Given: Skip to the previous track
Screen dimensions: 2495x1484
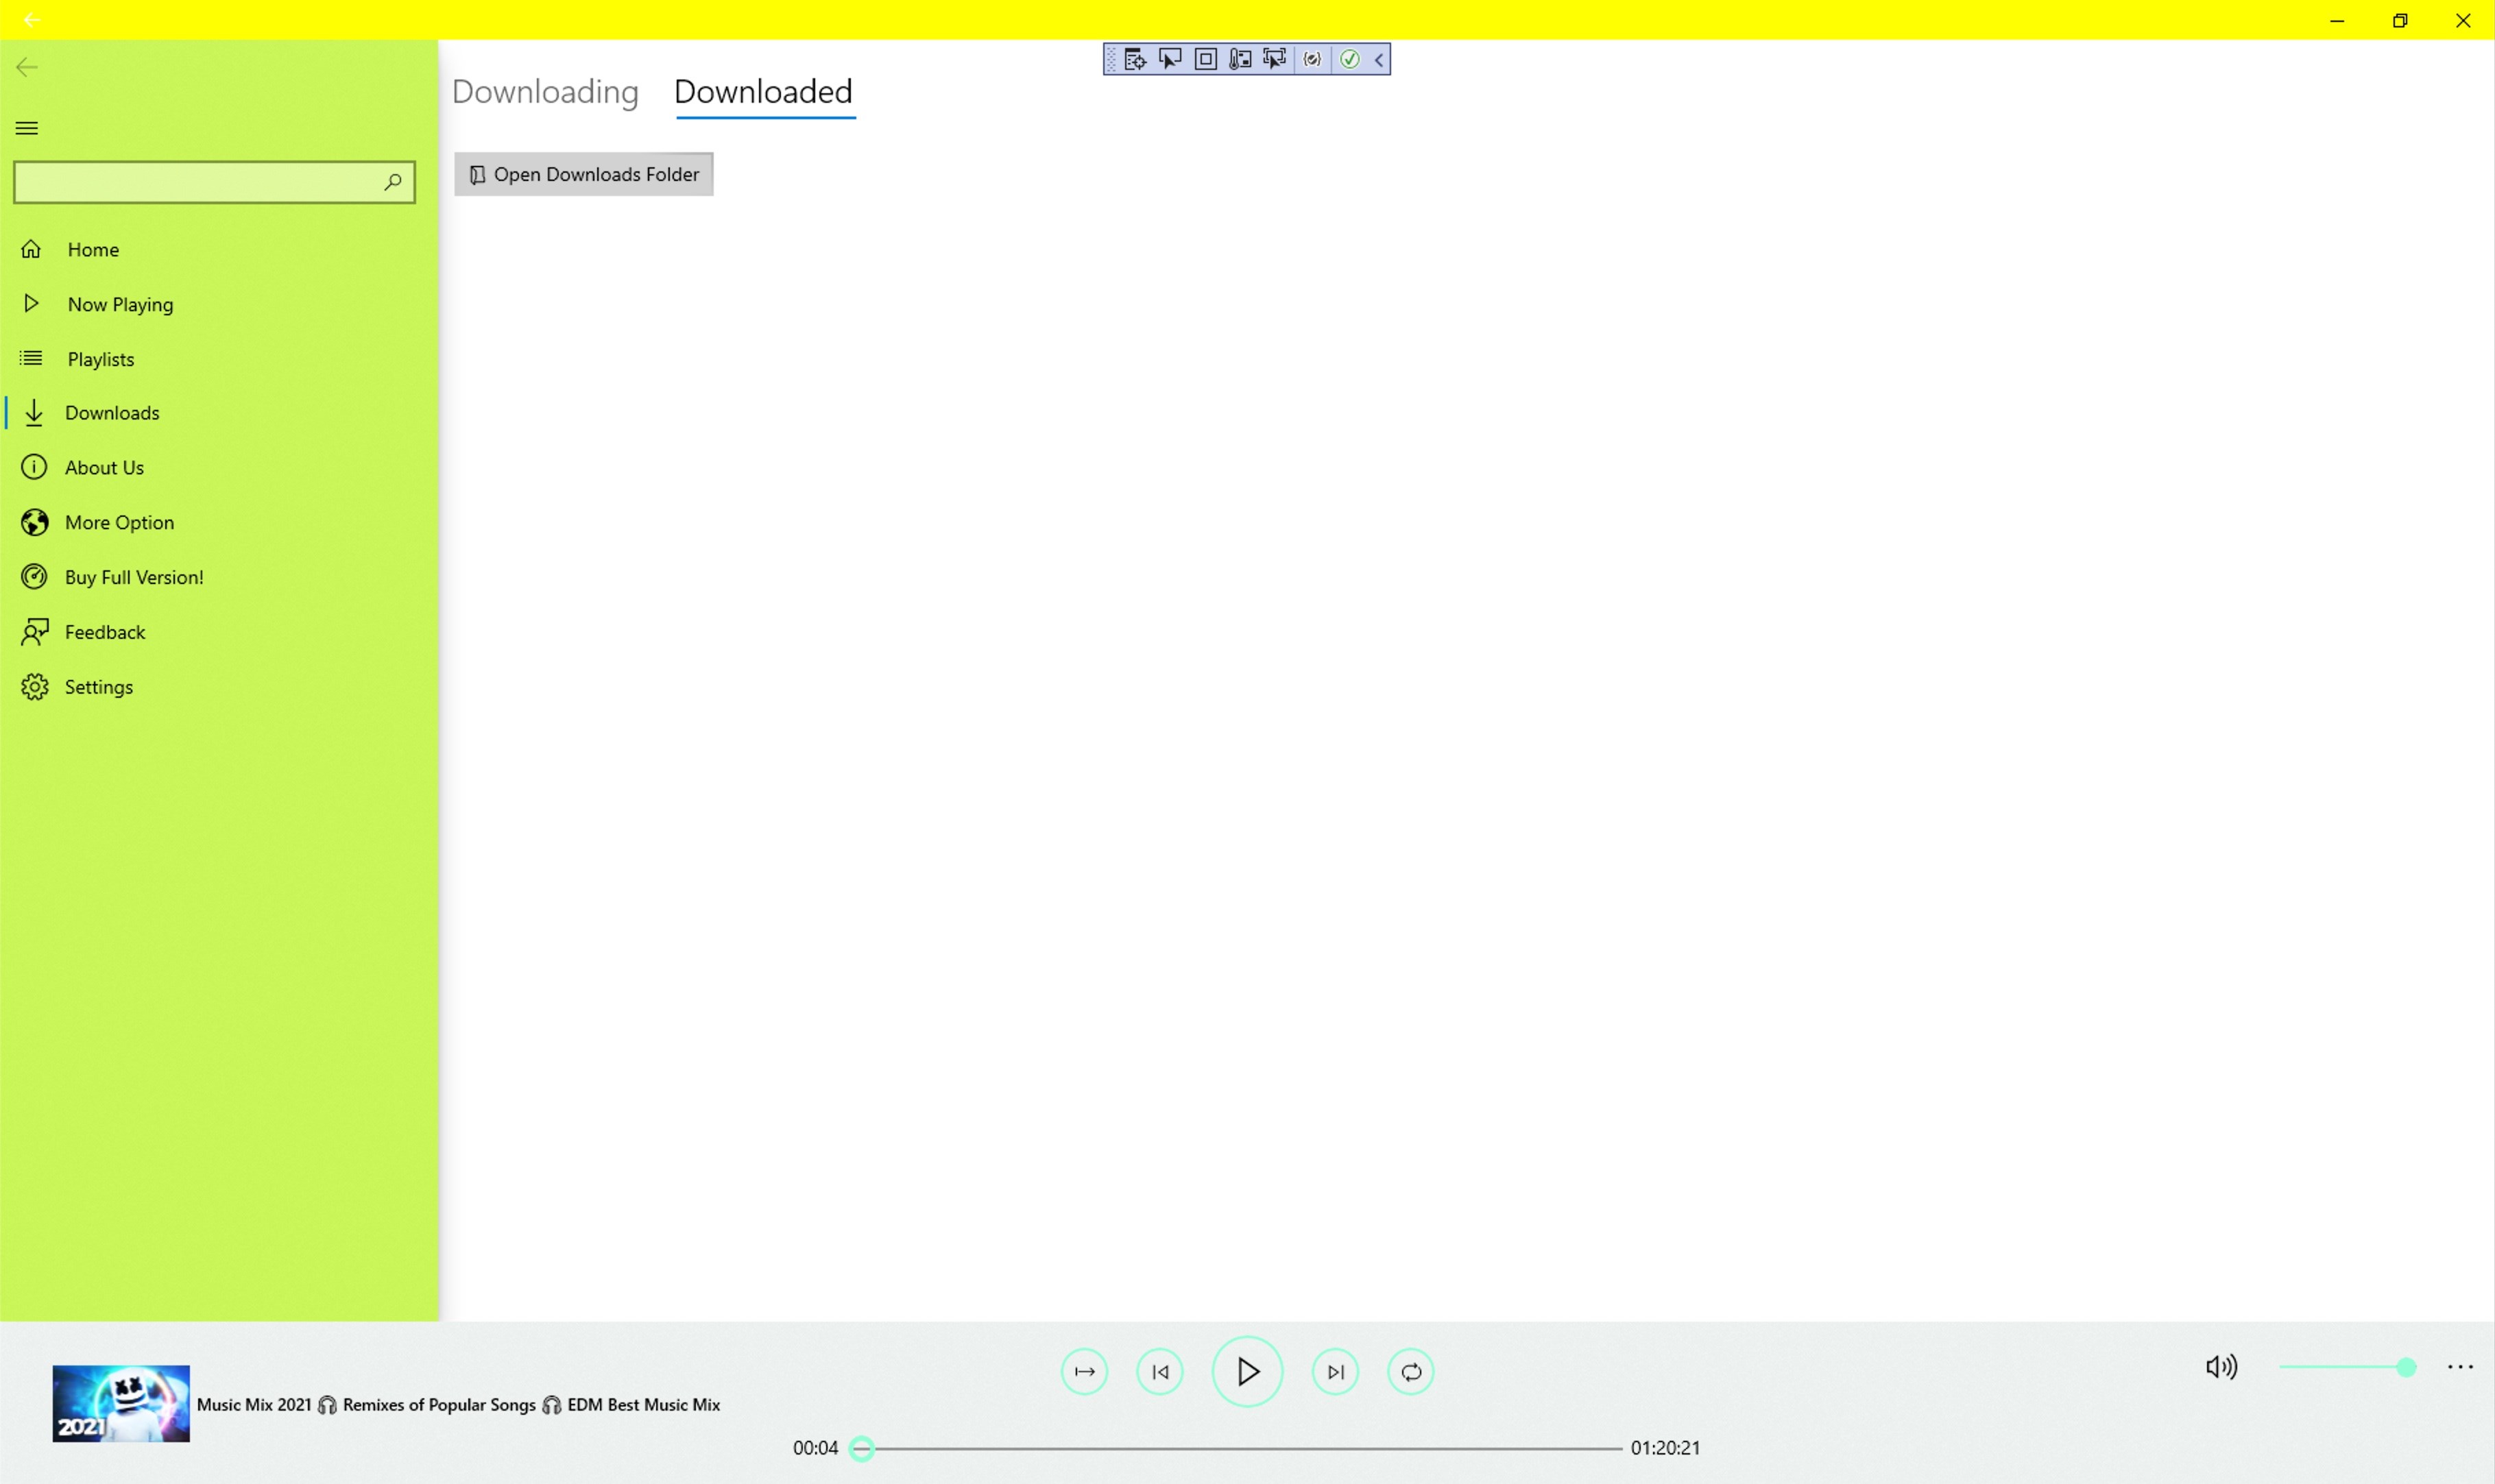Looking at the screenshot, I should coord(1159,1371).
